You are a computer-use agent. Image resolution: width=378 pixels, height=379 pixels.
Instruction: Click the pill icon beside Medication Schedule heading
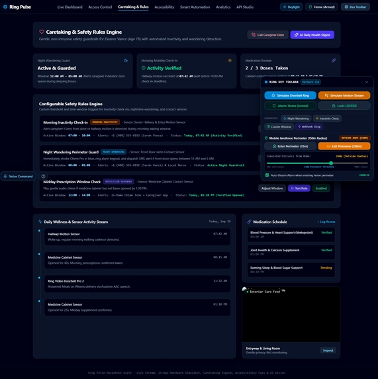249,222
